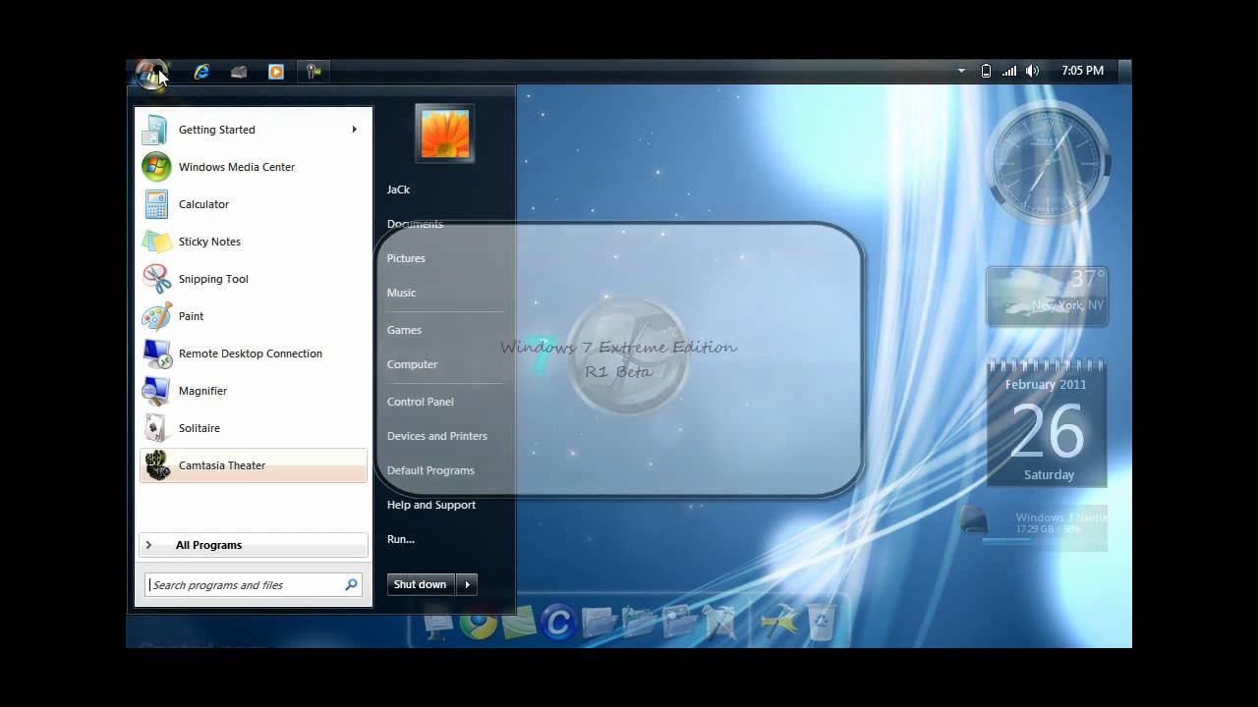
Task: Open JaCk user folder
Action: click(398, 190)
